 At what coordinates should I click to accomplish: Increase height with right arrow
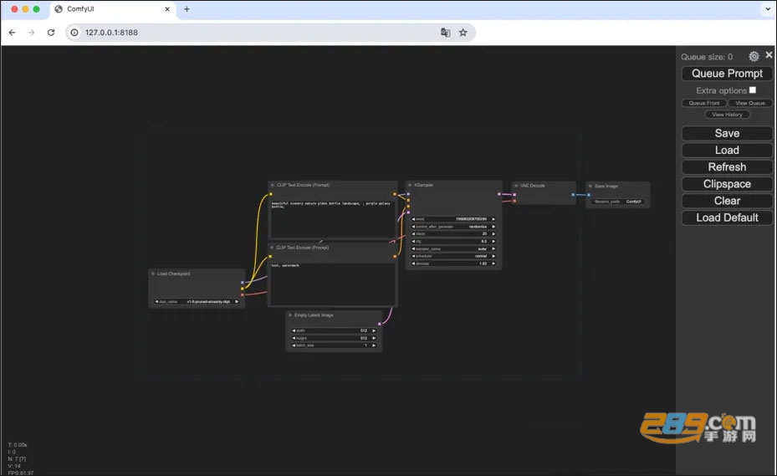coord(374,338)
